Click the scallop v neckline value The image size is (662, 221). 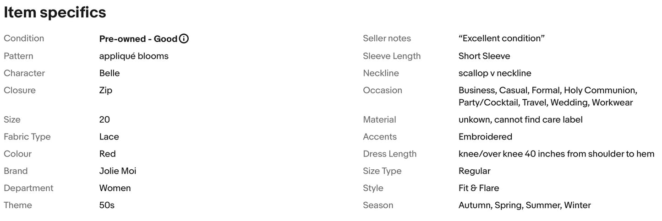[x=495, y=73]
